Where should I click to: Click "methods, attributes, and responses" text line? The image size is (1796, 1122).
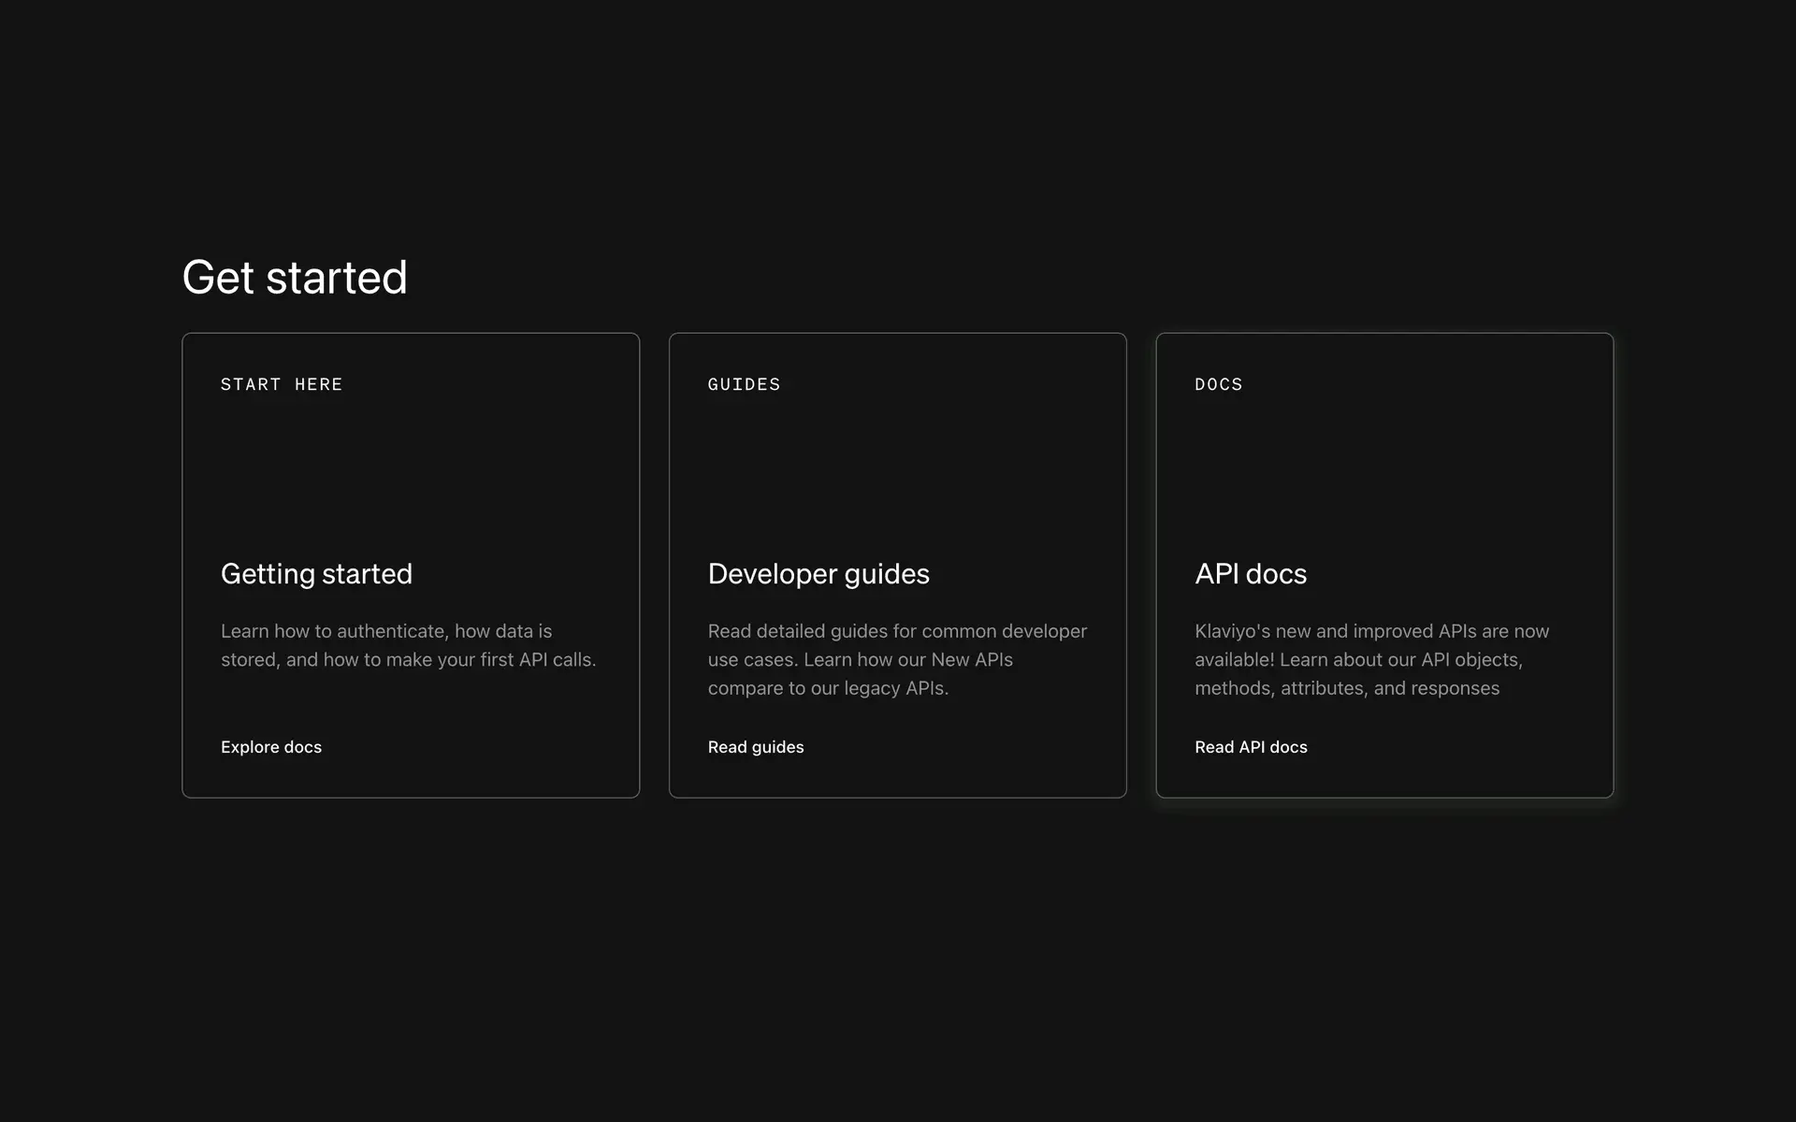pos(1346,688)
